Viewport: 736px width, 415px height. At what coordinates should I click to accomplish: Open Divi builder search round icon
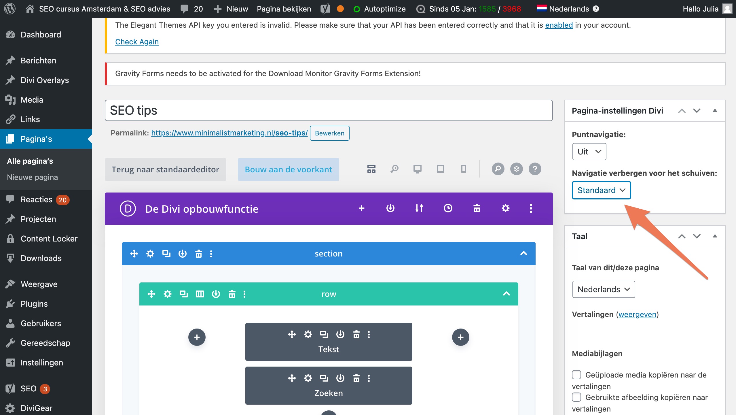498,169
